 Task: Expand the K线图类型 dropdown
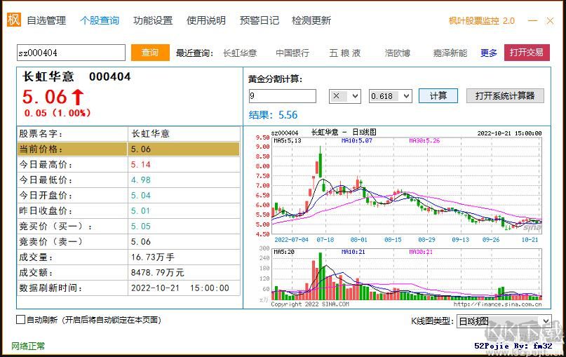point(504,321)
